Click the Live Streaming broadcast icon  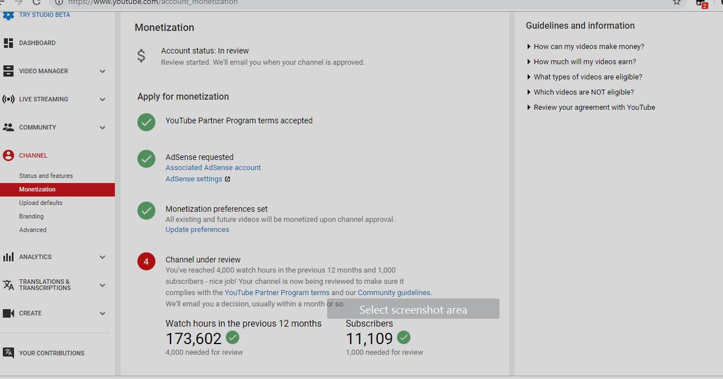(x=8, y=99)
